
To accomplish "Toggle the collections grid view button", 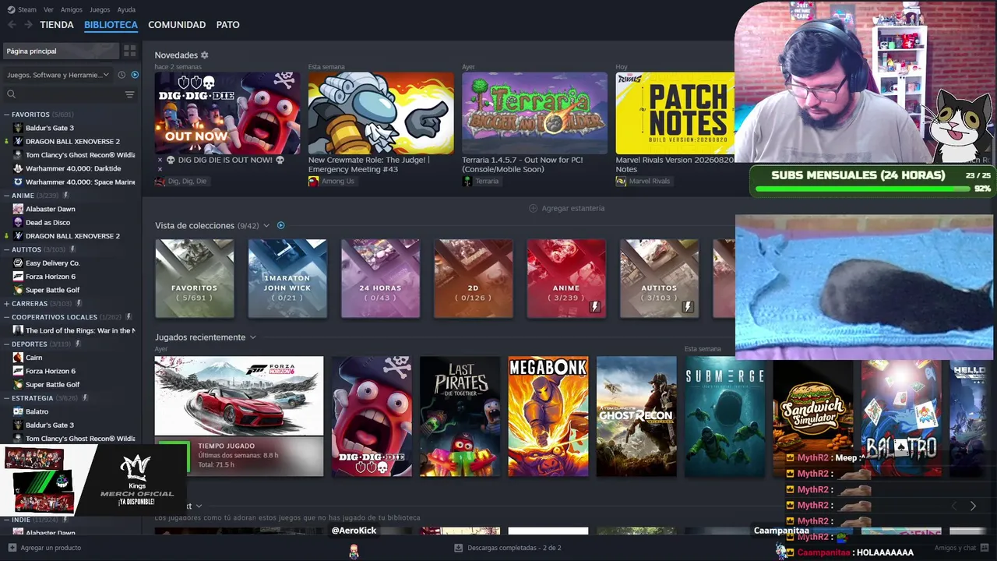I will (130, 51).
